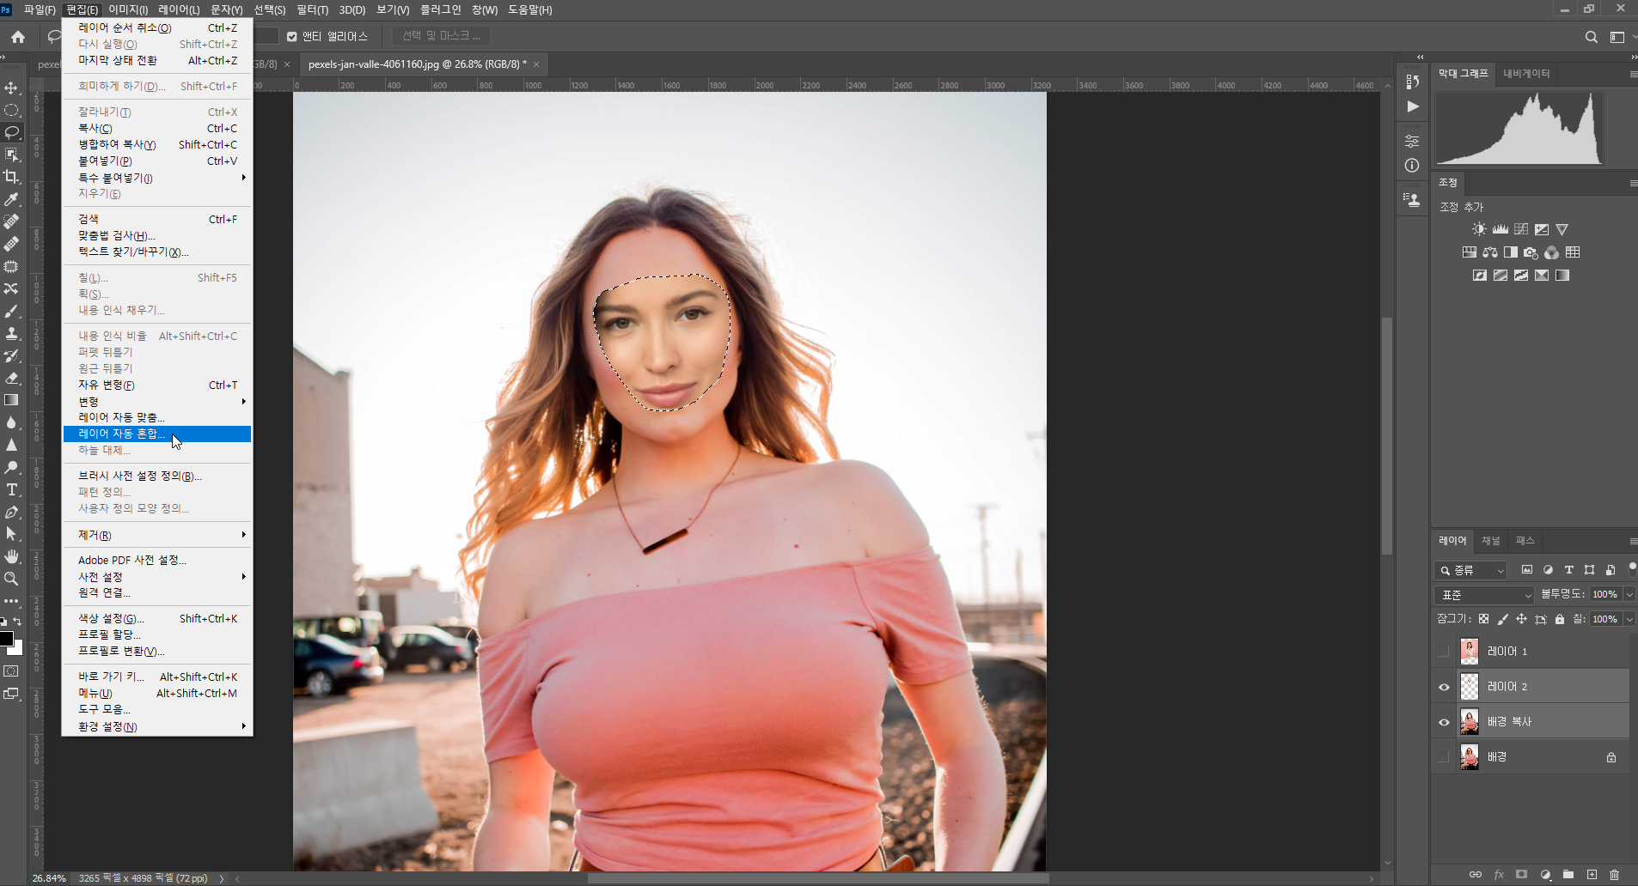Expand 환경 설정 submenu

tap(157, 726)
